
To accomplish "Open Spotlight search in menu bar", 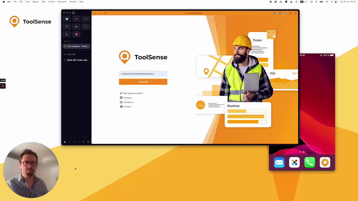I will tap(332, 2).
